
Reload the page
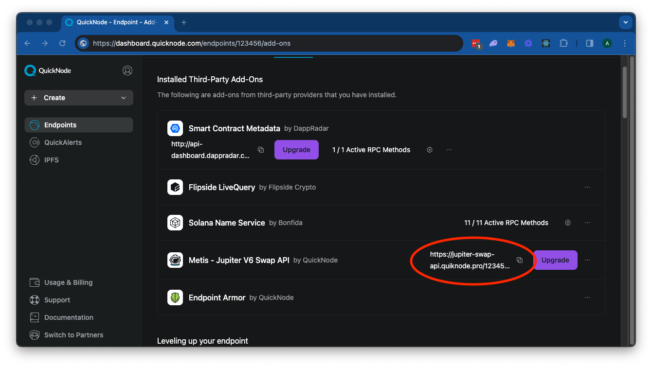[x=62, y=43]
